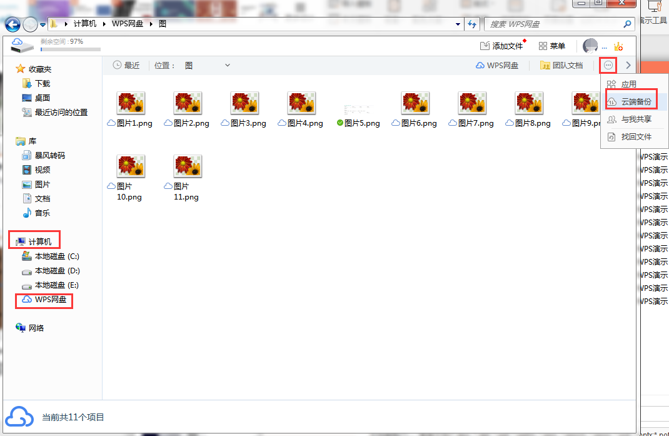Open 本地磁盘 (D:) drive
Image resolution: width=669 pixels, height=436 pixels.
click(x=51, y=271)
